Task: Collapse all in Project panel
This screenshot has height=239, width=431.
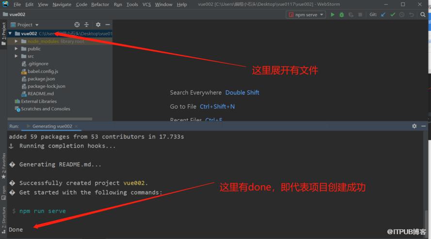Action: 87,25
